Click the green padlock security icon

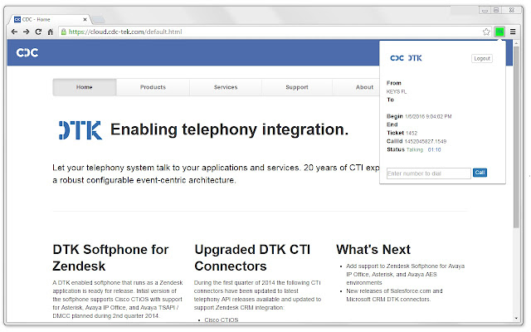[63, 32]
